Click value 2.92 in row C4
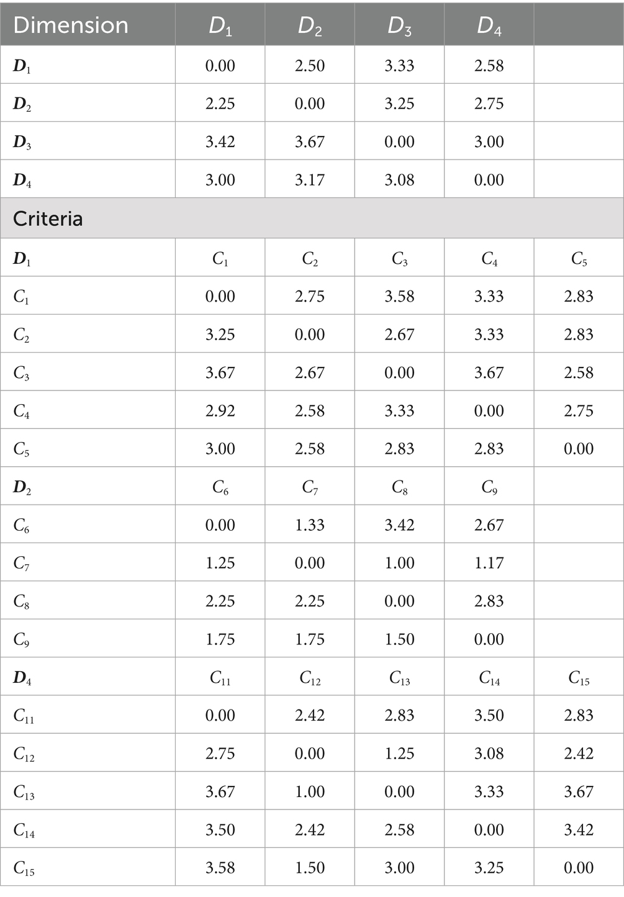The width and height of the screenshot is (624, 897). [220, 410]
